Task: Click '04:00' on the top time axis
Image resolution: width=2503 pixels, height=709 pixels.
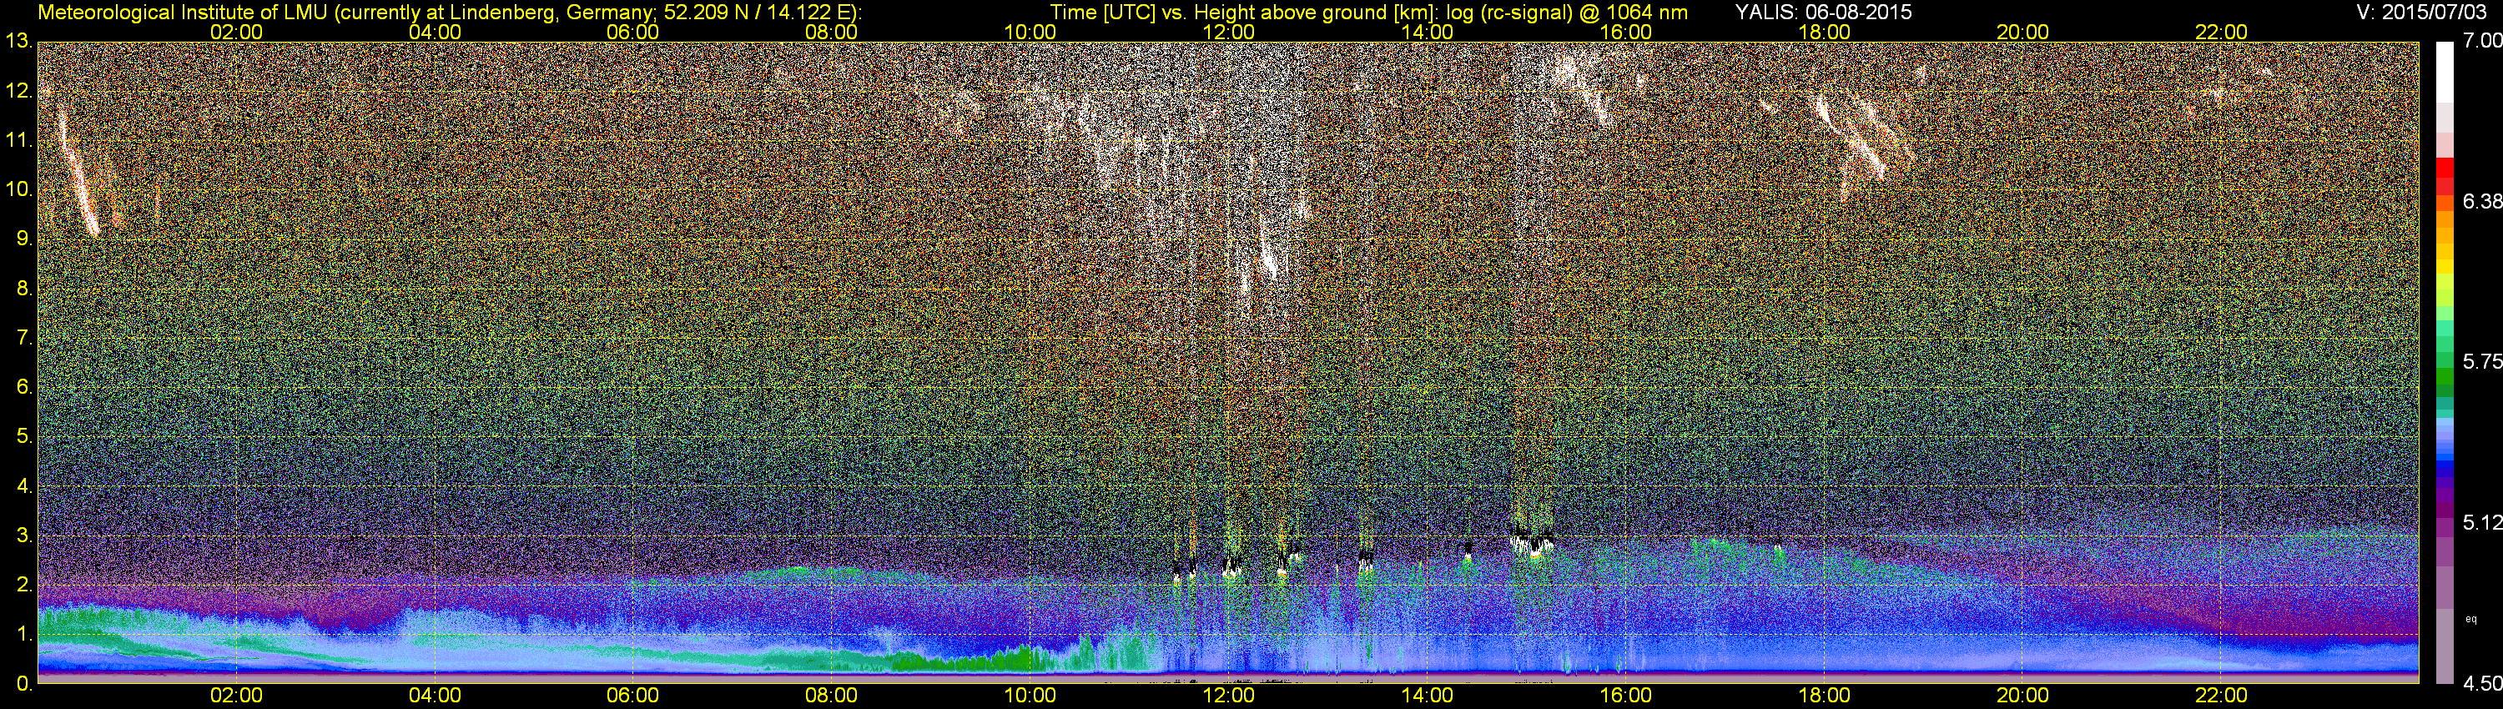Action: coord(435,32)
